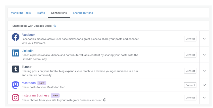Go to the Sharing Buttons tab
This screenshot has height=108, width=213.
[83, 13]
